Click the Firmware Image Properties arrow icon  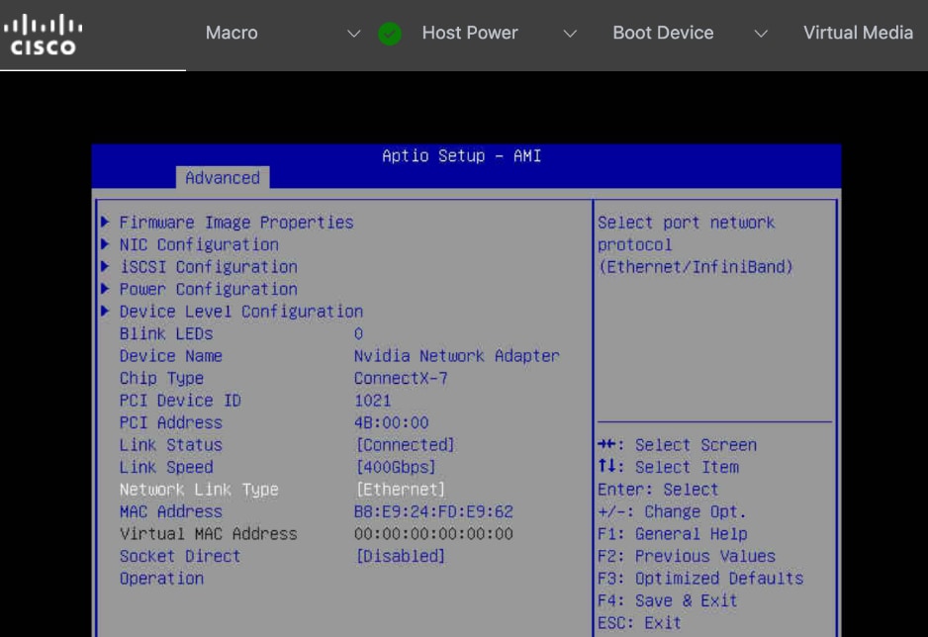tap(106, 222)
